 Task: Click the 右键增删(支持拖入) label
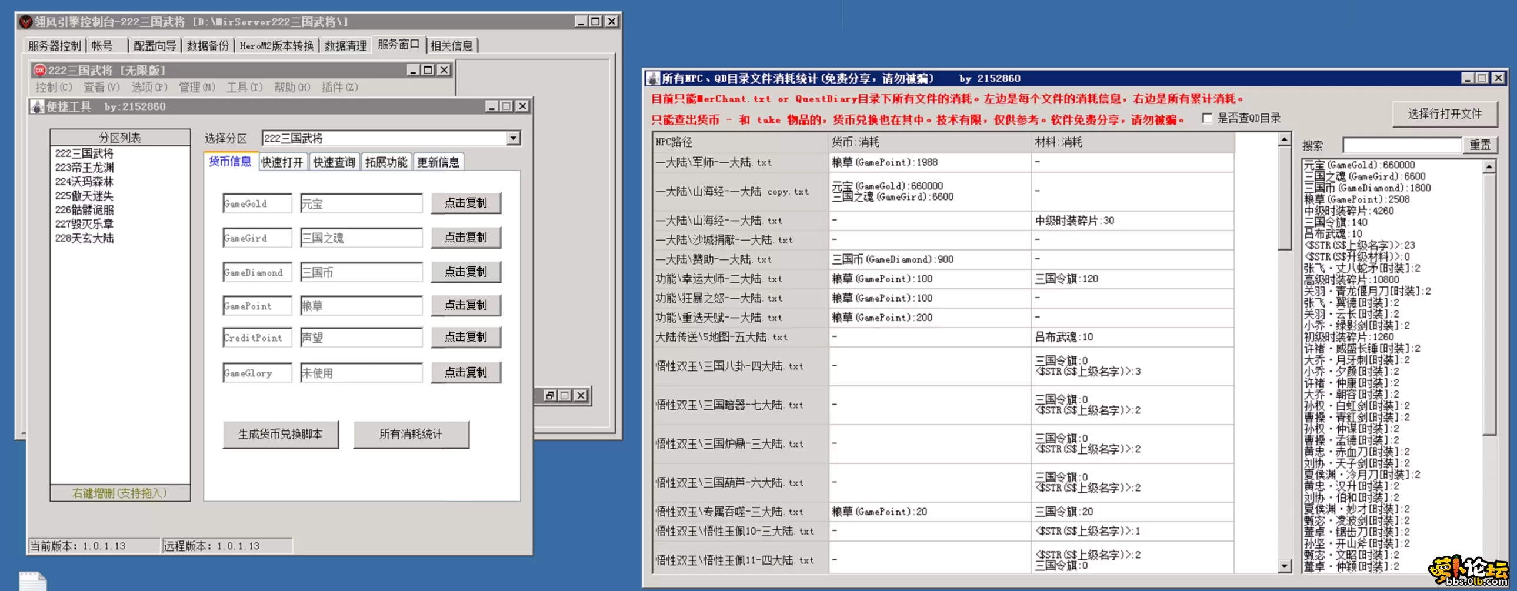coord(120,493)
